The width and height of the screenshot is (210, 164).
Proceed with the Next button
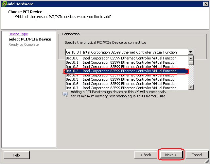[171, 155]
